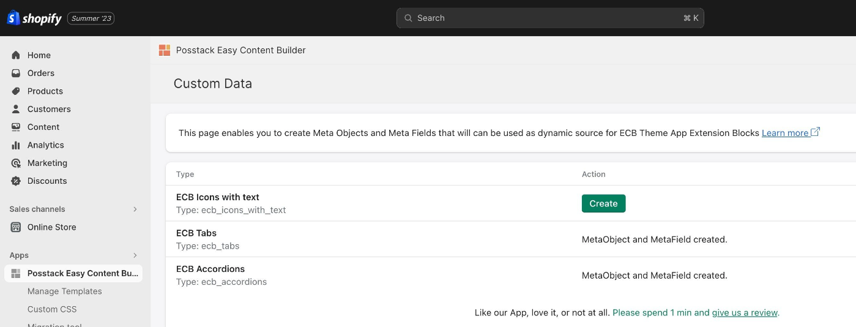Screen dimensions: 856x327
Task: Open the Summer '23 edition badge
Action: 91,18
